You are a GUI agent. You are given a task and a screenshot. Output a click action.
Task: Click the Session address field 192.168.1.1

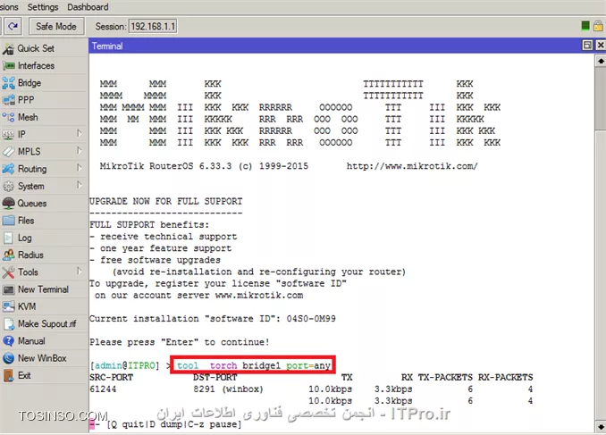pos(153,26)
